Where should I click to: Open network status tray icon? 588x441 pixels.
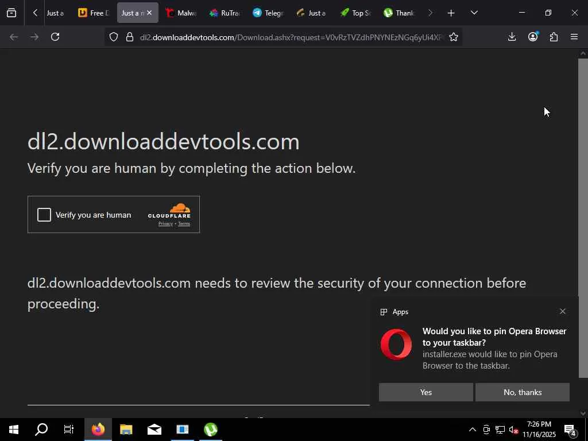[x=500, y=430]
